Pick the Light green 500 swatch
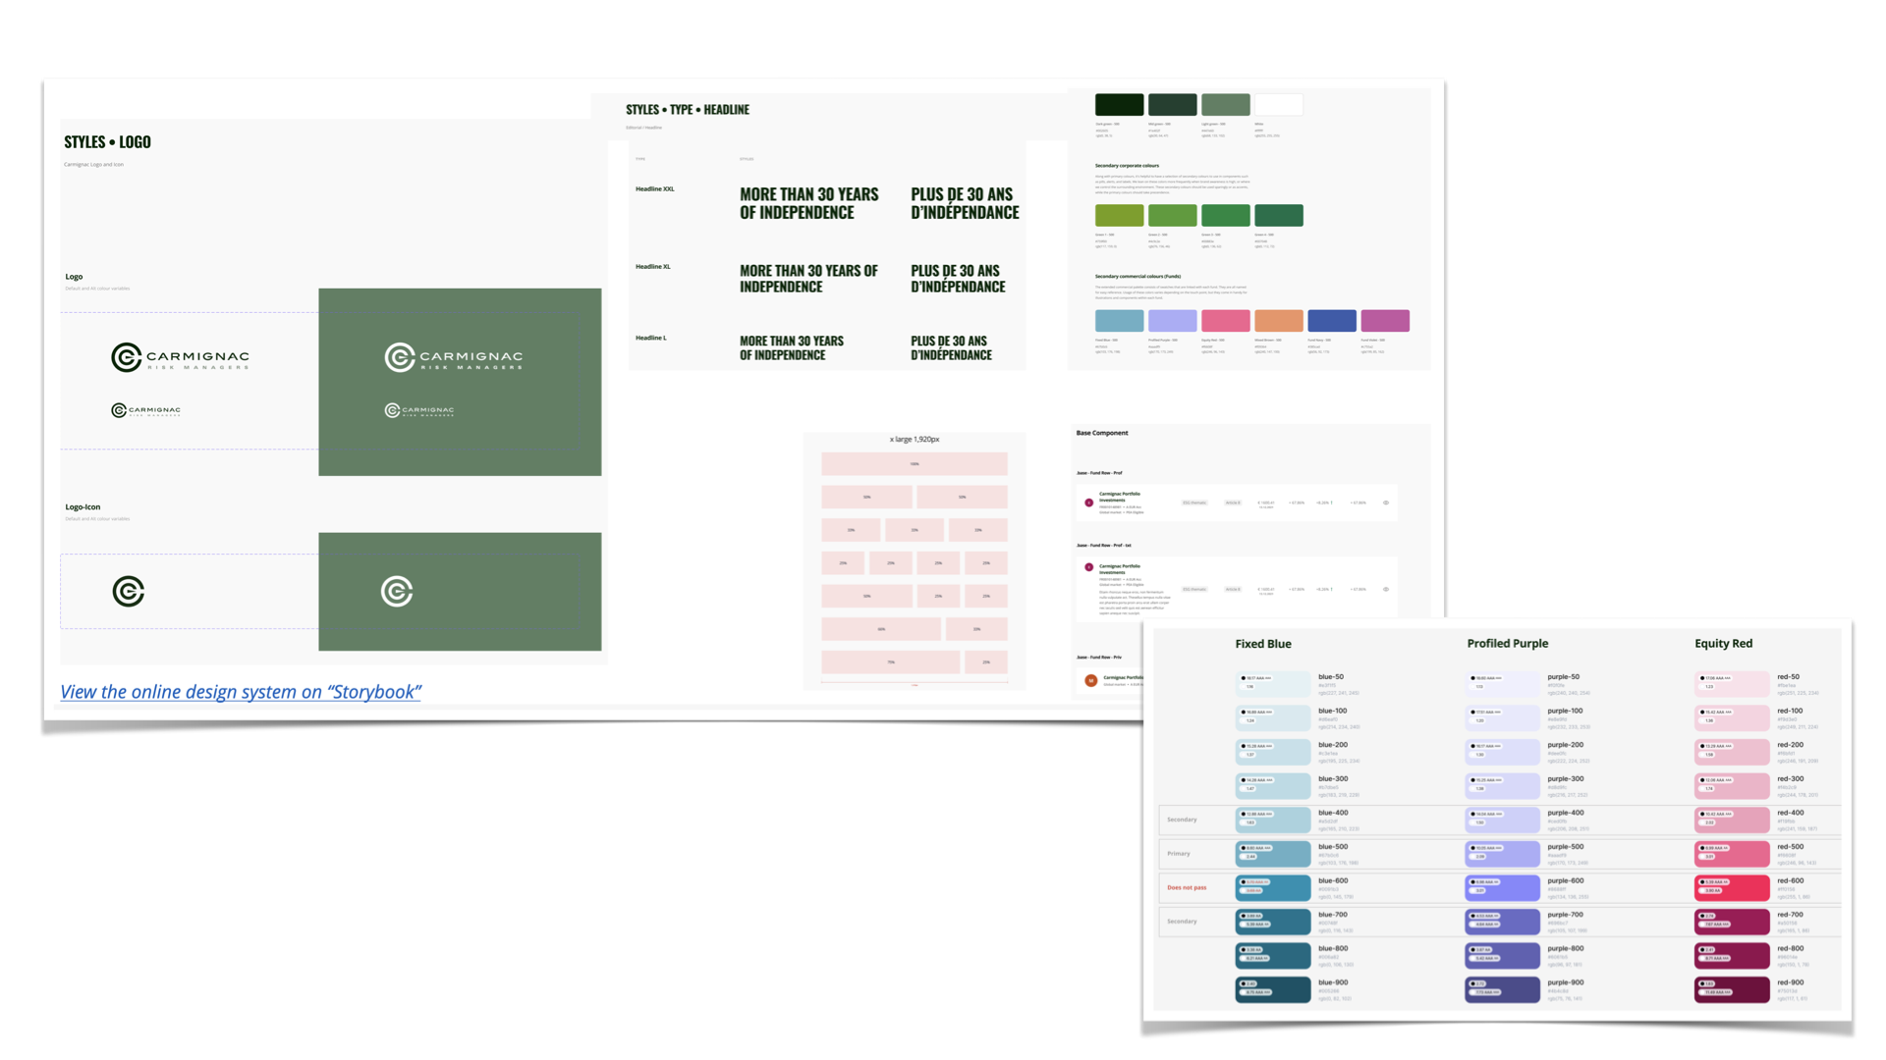1886x1060 pixels. point(1226,105)
